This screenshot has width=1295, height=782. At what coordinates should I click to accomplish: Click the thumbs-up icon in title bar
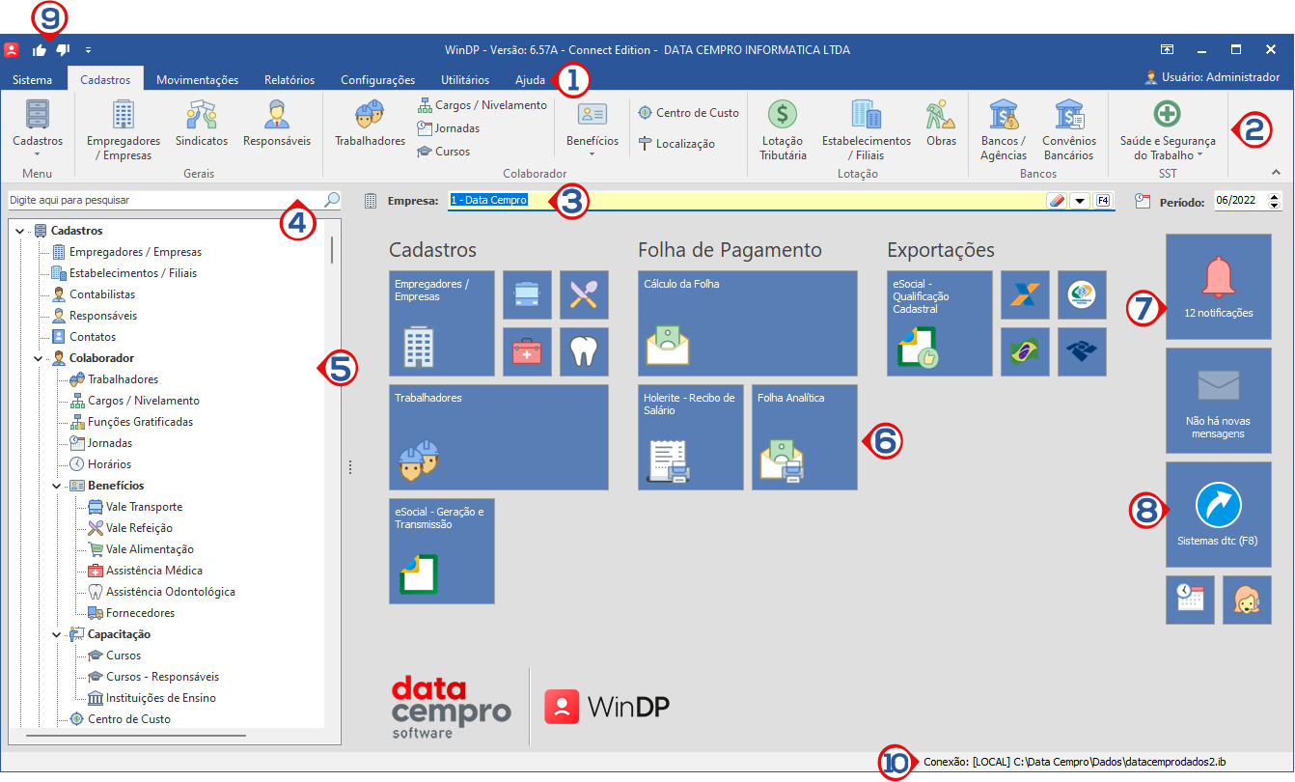pyautogui.click(x=40, y=49)
